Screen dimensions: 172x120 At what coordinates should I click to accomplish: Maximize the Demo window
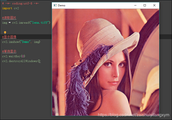tap(145, 5)
